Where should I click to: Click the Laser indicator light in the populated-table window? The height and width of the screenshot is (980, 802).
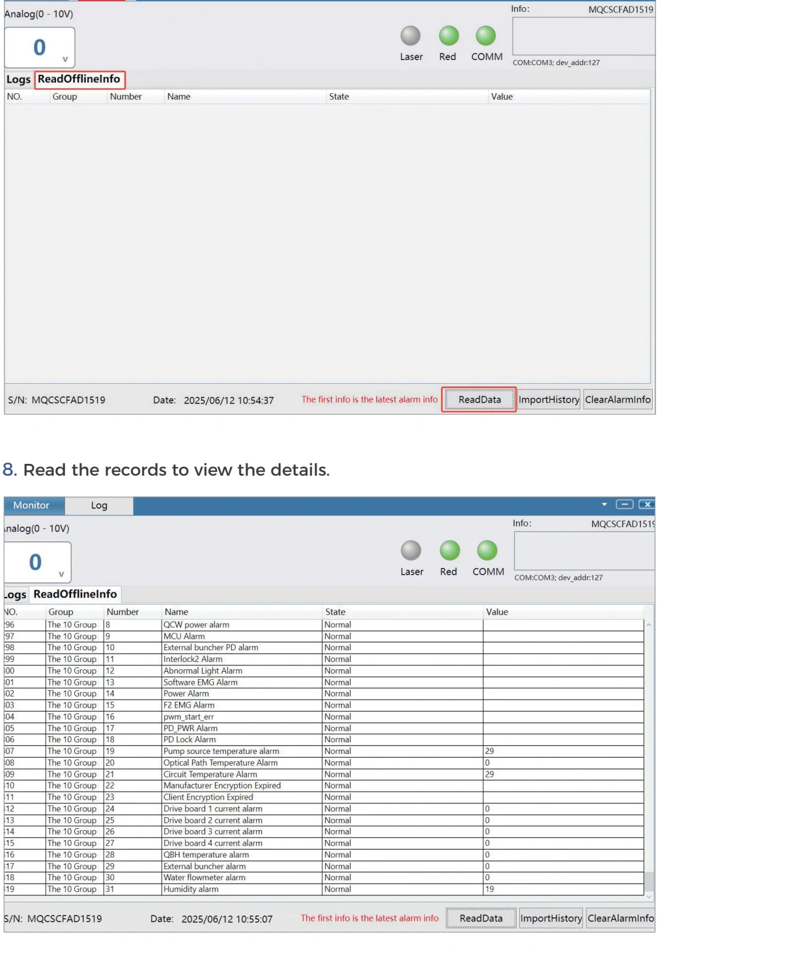click(x=411, y=551)
